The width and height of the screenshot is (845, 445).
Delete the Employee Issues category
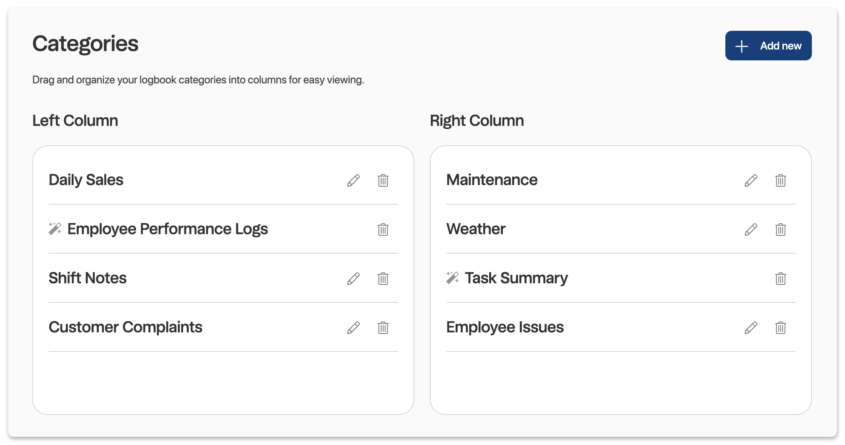(781, 328)
